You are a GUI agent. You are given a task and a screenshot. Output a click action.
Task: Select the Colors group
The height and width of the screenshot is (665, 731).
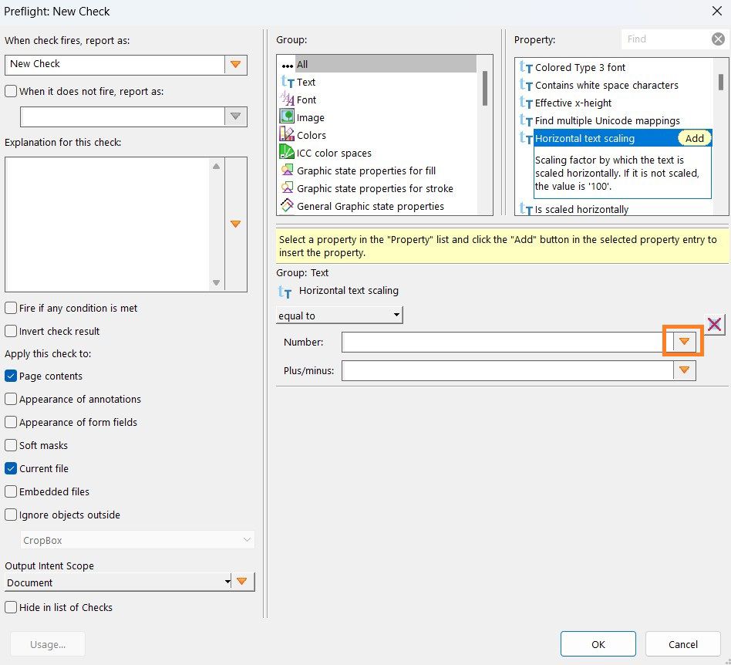(312, 135)
